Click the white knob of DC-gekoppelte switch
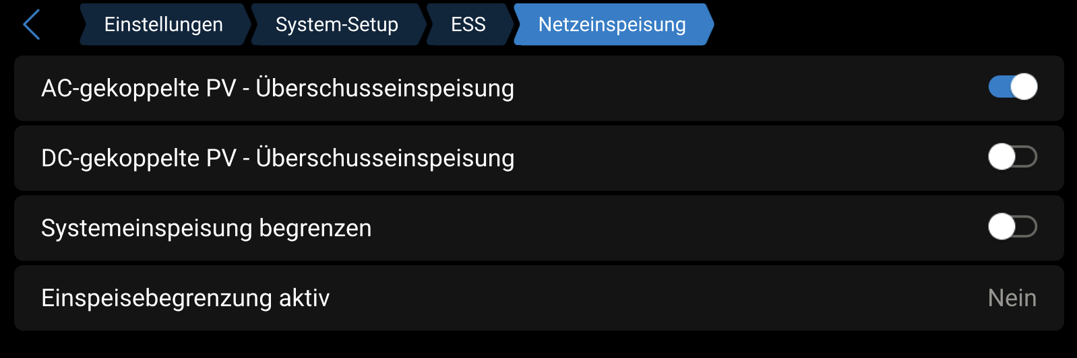Viewport: 1077px width, 358px height. 1002,157
